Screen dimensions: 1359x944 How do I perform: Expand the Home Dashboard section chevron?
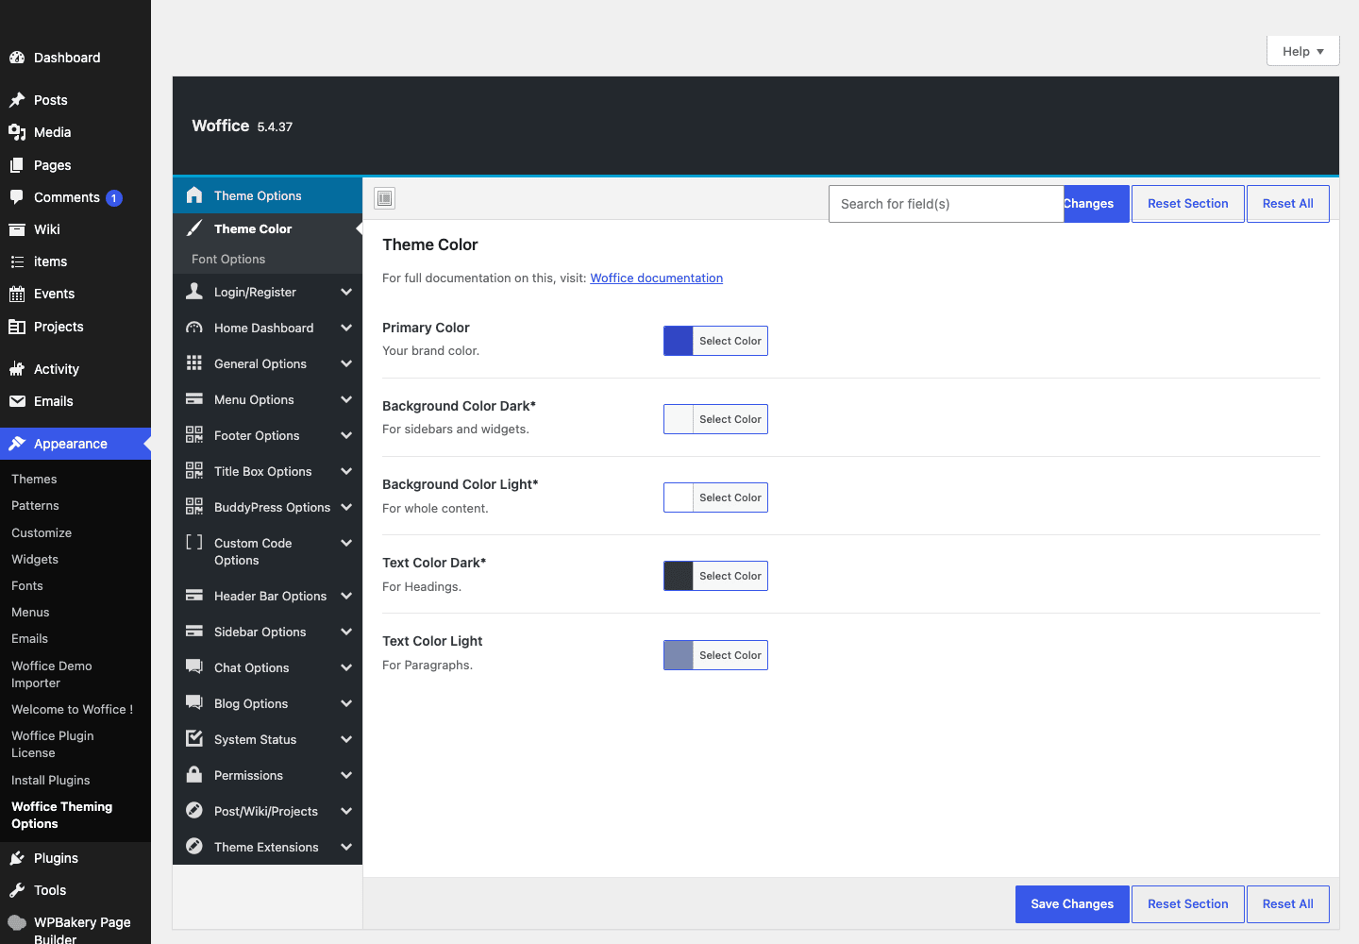point(346,328)
